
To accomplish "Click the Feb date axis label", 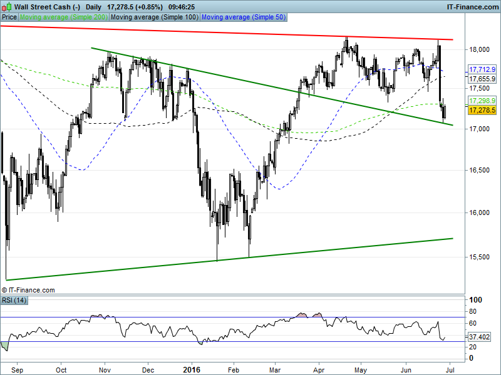I will (234, 370).
